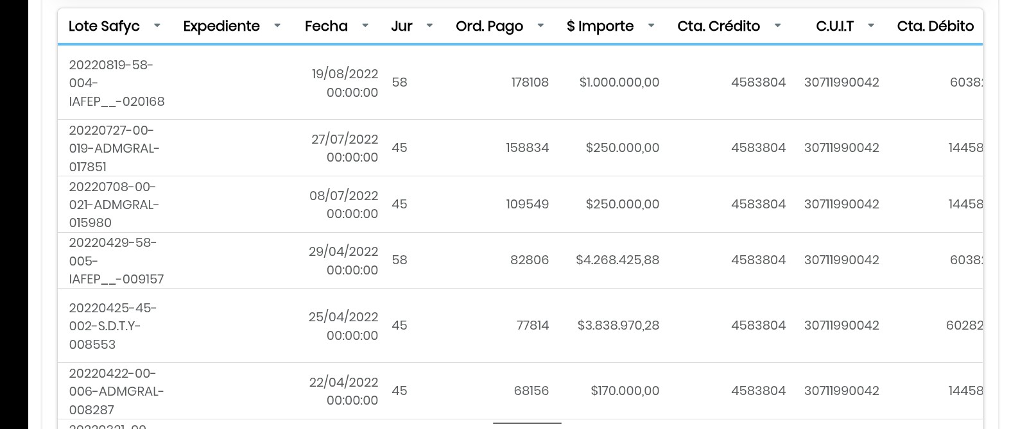Viewport: 1027px width, 429px height.
Task: Open the Lote Safyc column dropdown arrow
Action: click(157, 26)
